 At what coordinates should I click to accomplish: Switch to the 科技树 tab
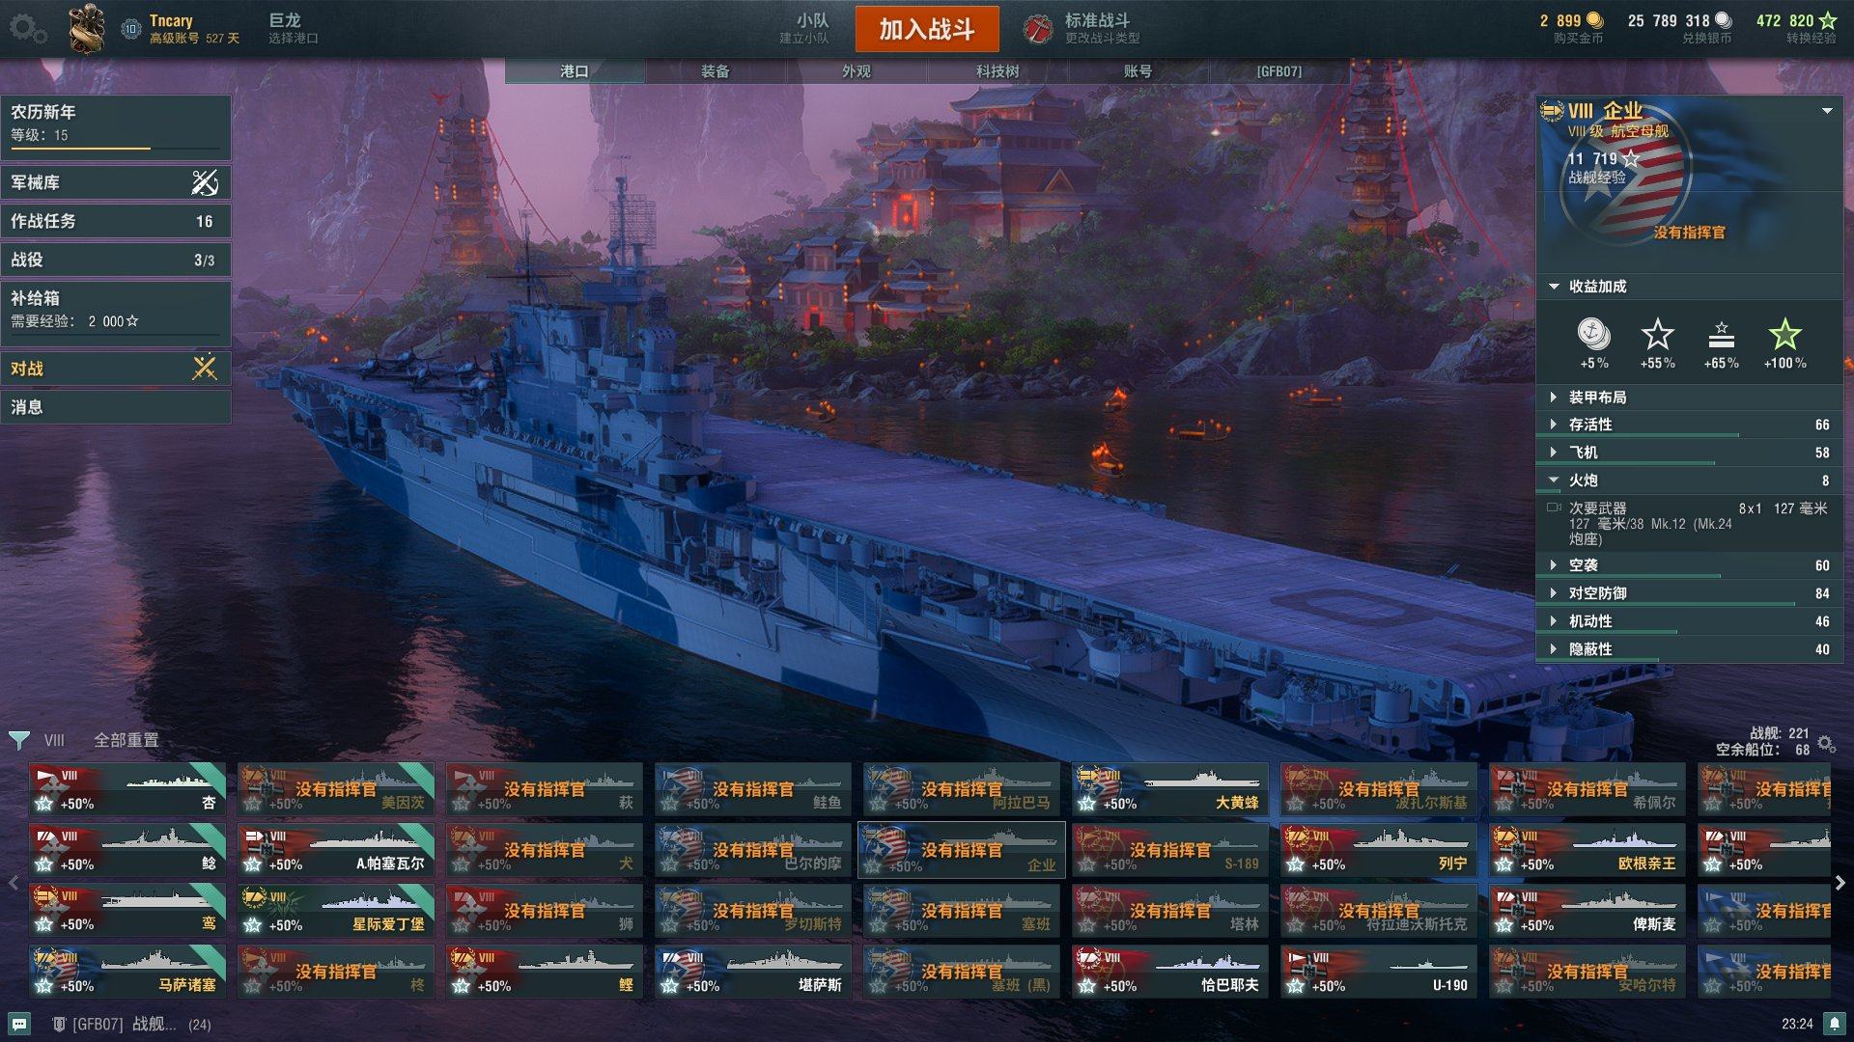coord(997,71)
